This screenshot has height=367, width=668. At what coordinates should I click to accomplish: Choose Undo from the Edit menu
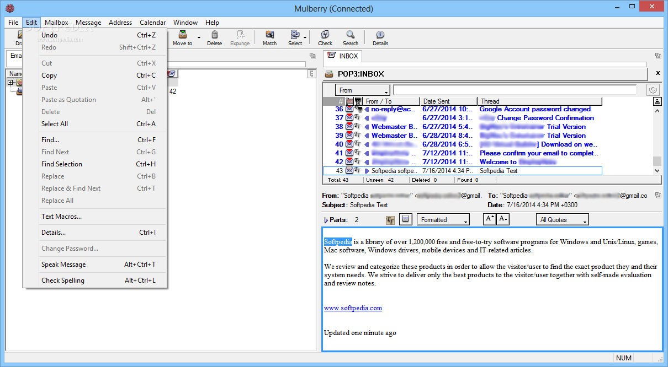95,35
